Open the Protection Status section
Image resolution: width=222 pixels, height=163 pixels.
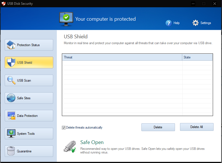[29, 45]
